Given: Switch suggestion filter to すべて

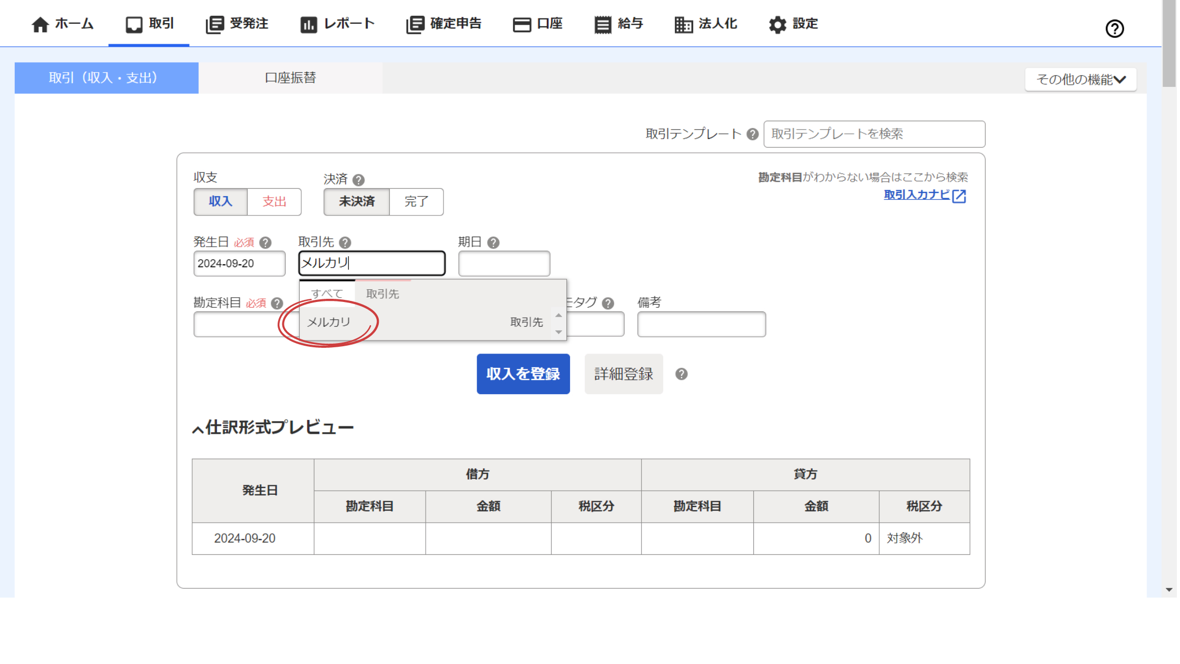Looking at the screenshot, I should point(327,293).
